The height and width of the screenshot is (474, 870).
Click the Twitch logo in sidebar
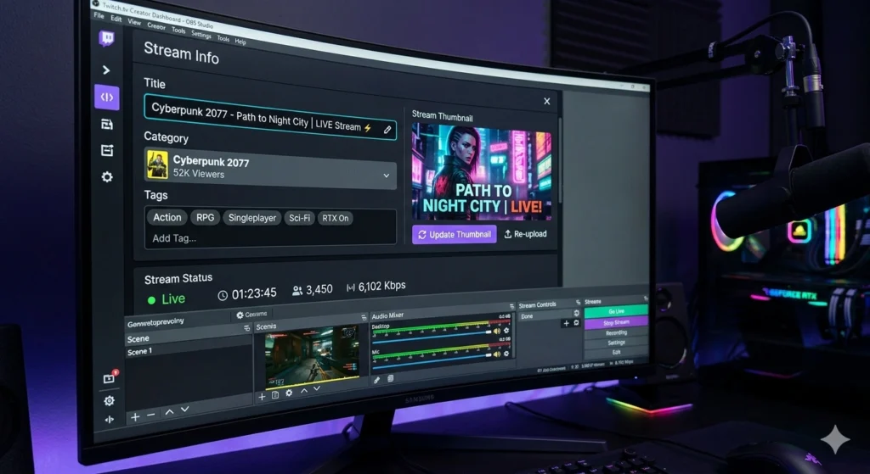pos(106,39)
